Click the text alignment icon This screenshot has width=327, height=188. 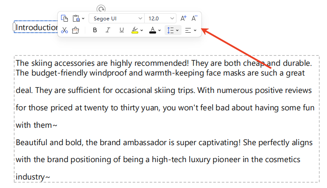point(188,30)
